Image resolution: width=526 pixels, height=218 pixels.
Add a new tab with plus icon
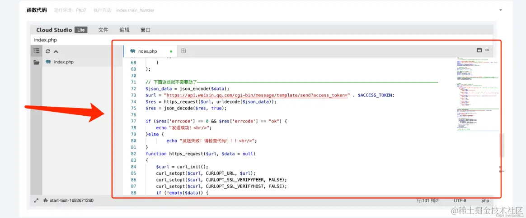[183, 51]
